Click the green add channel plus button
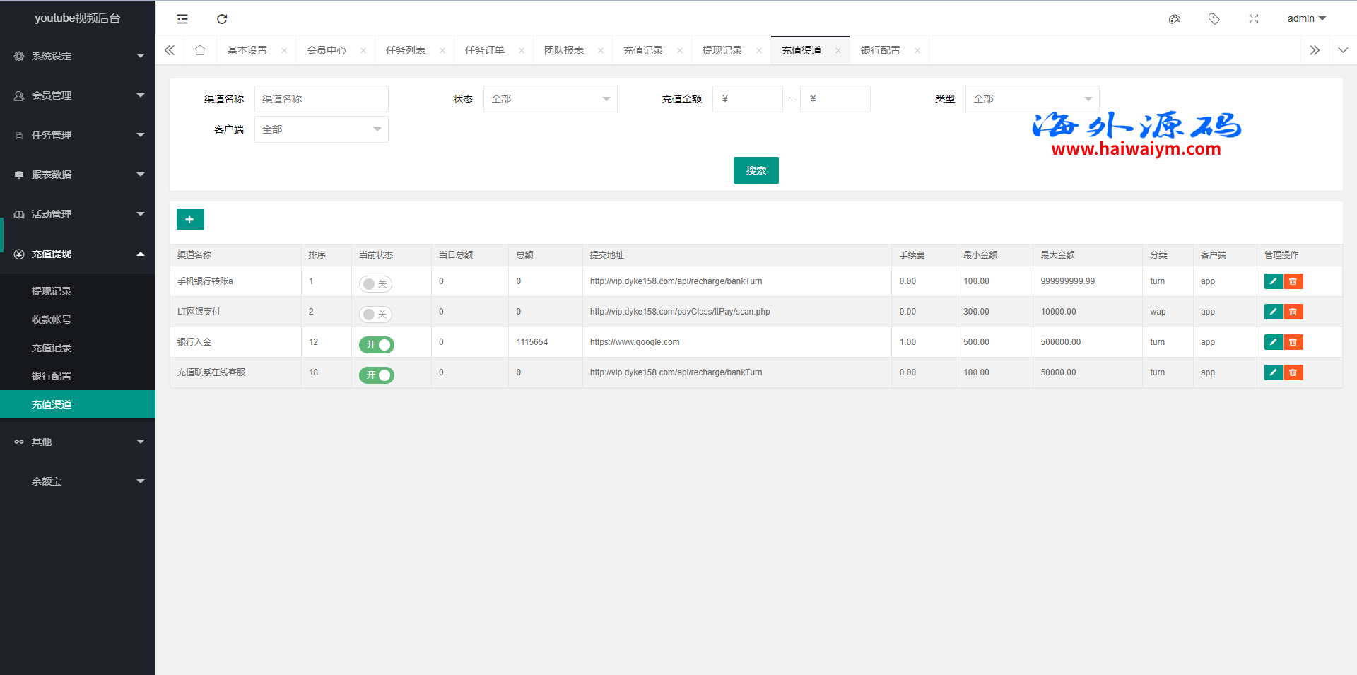Image resolution: width=1357 pixels, height=675 pixels. click(190, 219)
